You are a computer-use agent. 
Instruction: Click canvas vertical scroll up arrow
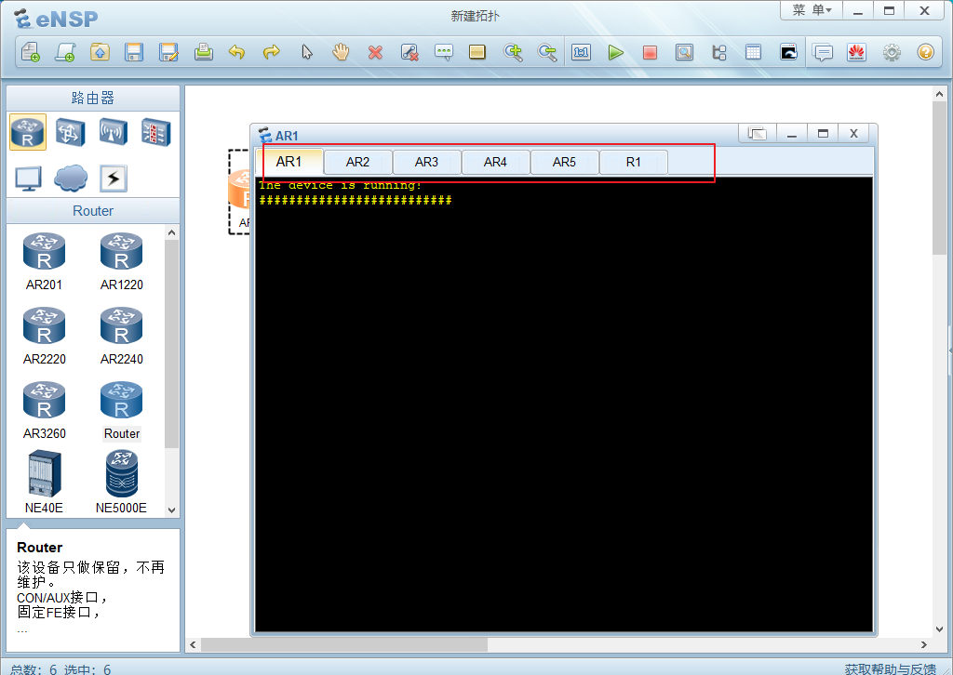(940, 94)
